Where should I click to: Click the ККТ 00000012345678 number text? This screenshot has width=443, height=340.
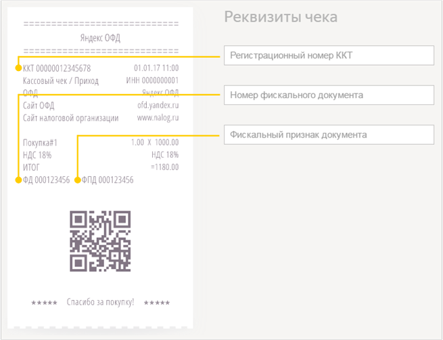click(57, 68)
